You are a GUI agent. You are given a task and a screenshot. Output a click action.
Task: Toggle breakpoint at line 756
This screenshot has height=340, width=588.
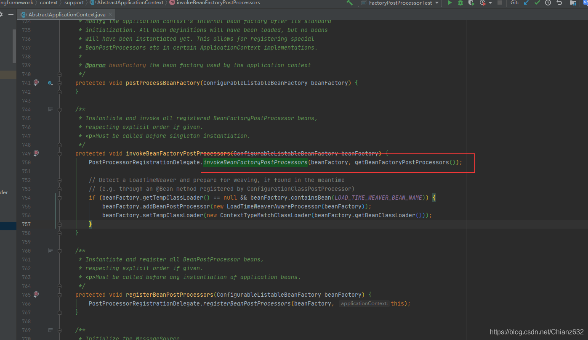(x=36, y=215)
